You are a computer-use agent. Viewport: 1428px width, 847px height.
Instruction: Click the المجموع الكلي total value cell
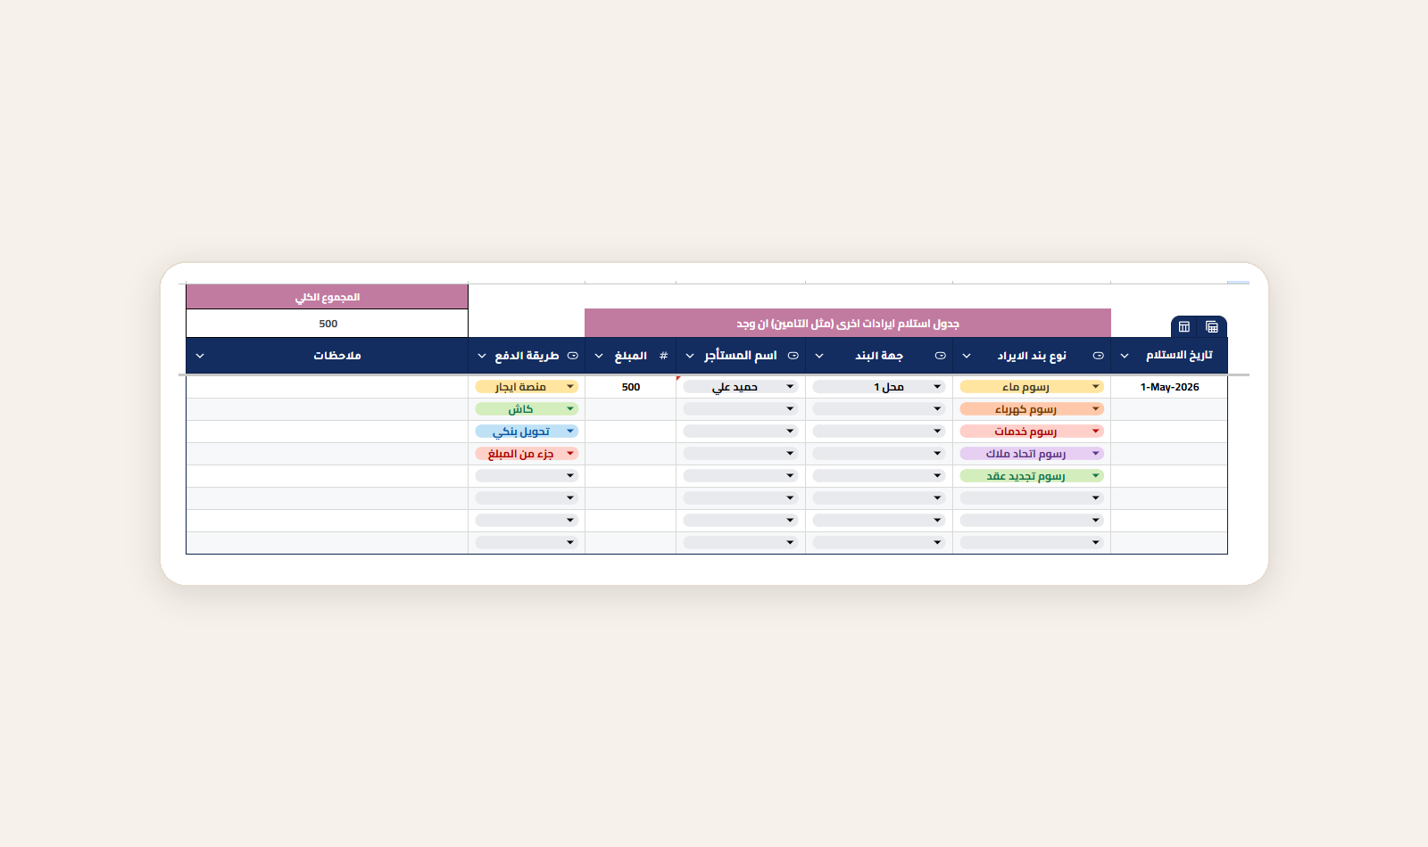pyautogui.click(x=328, y=324)
